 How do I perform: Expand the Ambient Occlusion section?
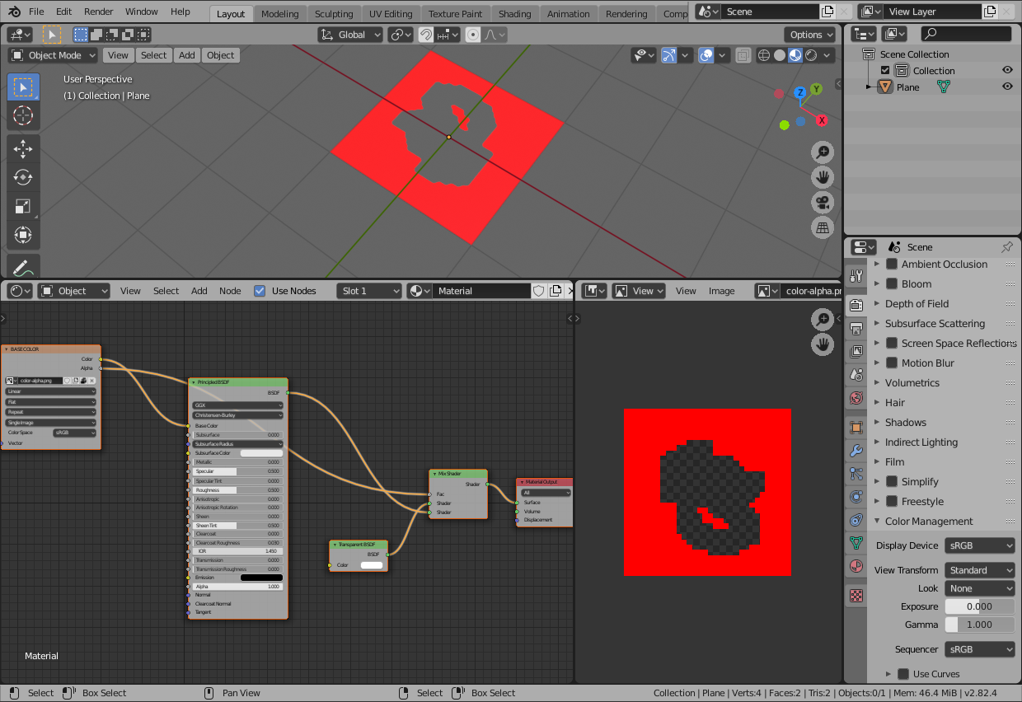[x=878, y=264]
